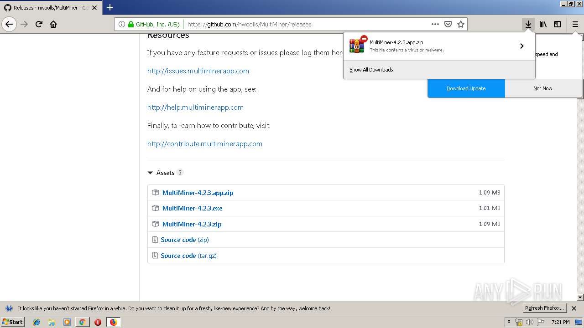Open a new tab with plus

tap(110, 7)
